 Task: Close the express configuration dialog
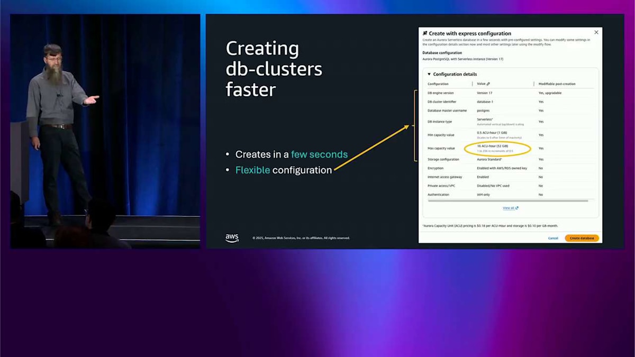coord(596,32)
